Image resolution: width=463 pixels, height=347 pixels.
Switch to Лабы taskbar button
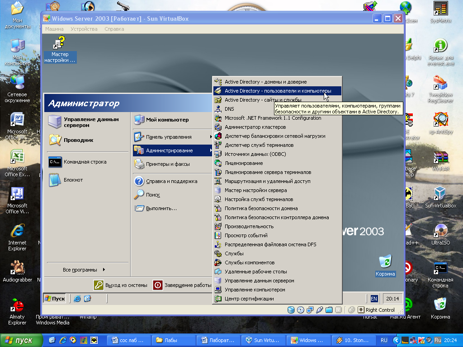point(174,340)
